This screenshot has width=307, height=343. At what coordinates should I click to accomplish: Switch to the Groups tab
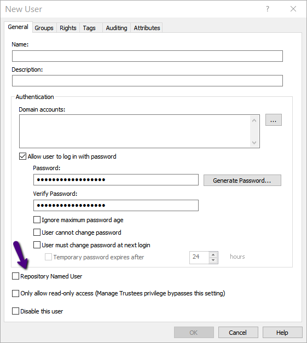[44, 28]
